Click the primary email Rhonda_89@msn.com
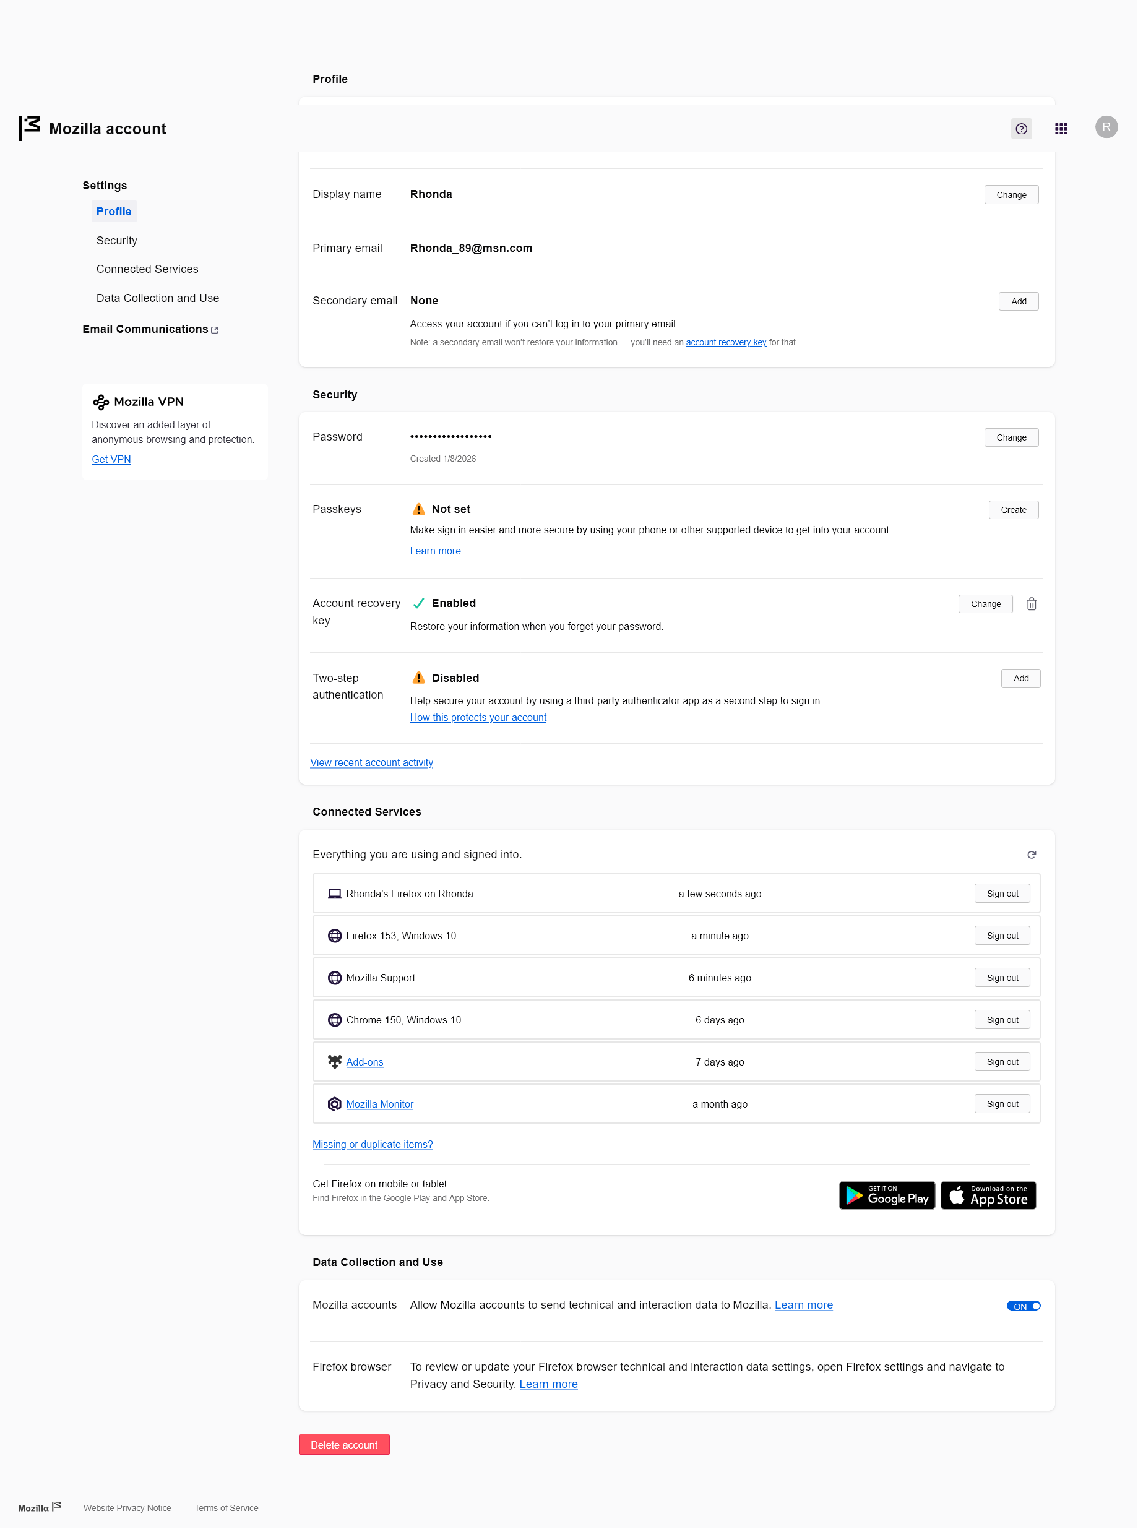1138x1529 pixels. 470,248
